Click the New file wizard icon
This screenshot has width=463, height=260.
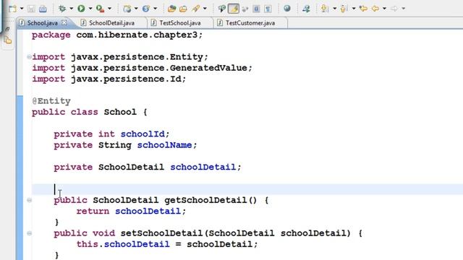[12, 9]
